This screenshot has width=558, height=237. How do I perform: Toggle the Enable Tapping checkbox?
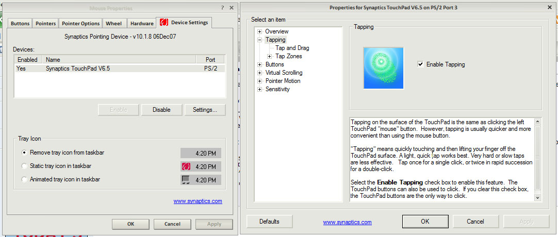coord(421,64)
